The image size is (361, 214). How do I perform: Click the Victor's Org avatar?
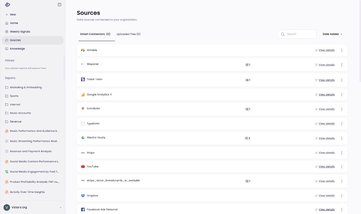pos(7,207)
